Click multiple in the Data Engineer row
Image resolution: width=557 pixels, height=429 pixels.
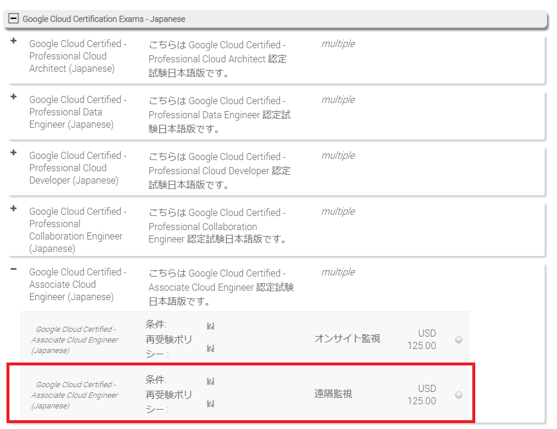coord(338,99)
